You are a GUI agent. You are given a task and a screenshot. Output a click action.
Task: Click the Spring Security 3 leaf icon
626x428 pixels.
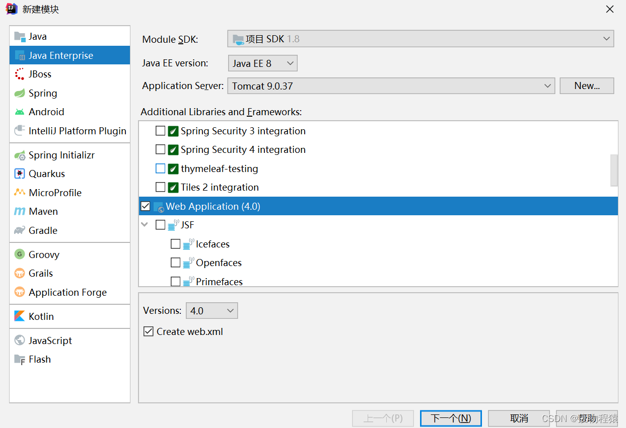[173, 131]
